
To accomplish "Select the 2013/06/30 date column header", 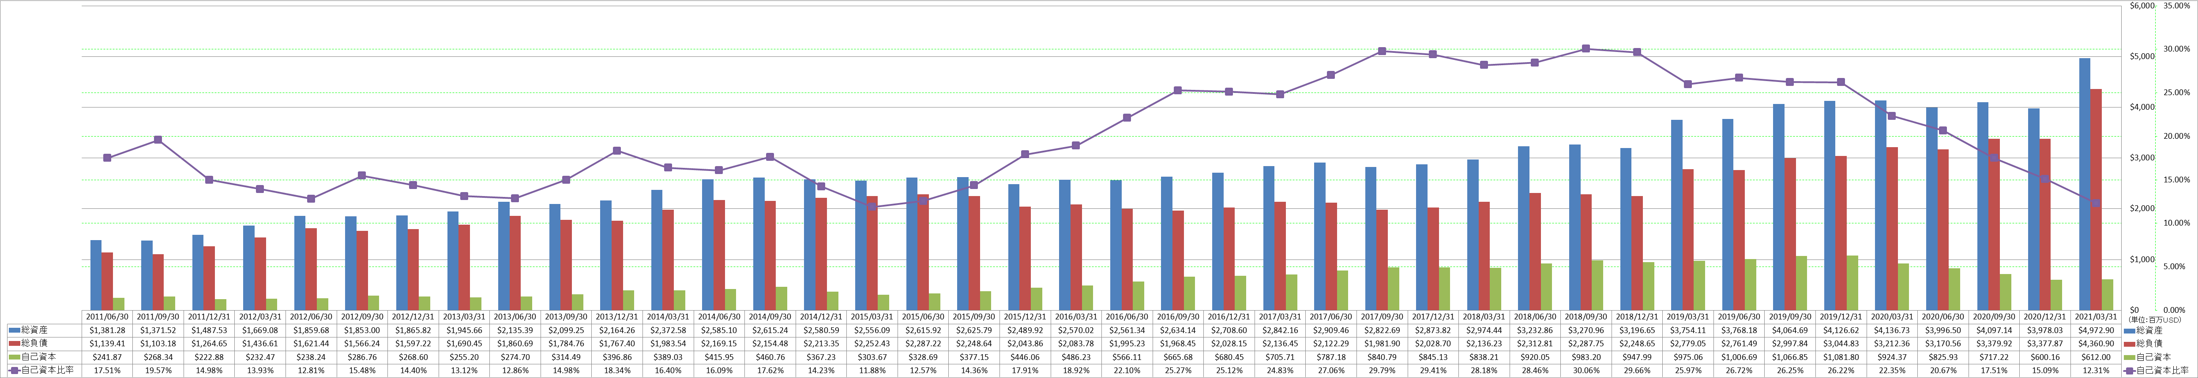I will click(x=515, y=316).
